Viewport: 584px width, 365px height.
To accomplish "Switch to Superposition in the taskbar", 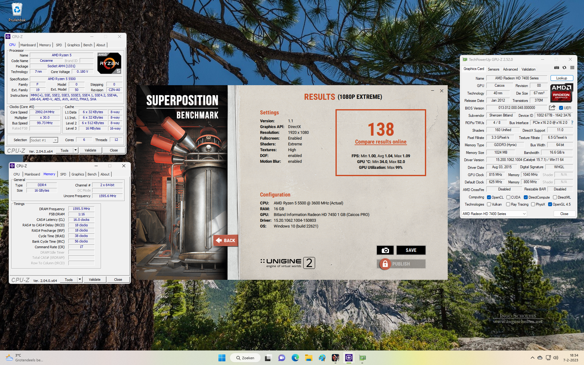I will tap(335, 358).
